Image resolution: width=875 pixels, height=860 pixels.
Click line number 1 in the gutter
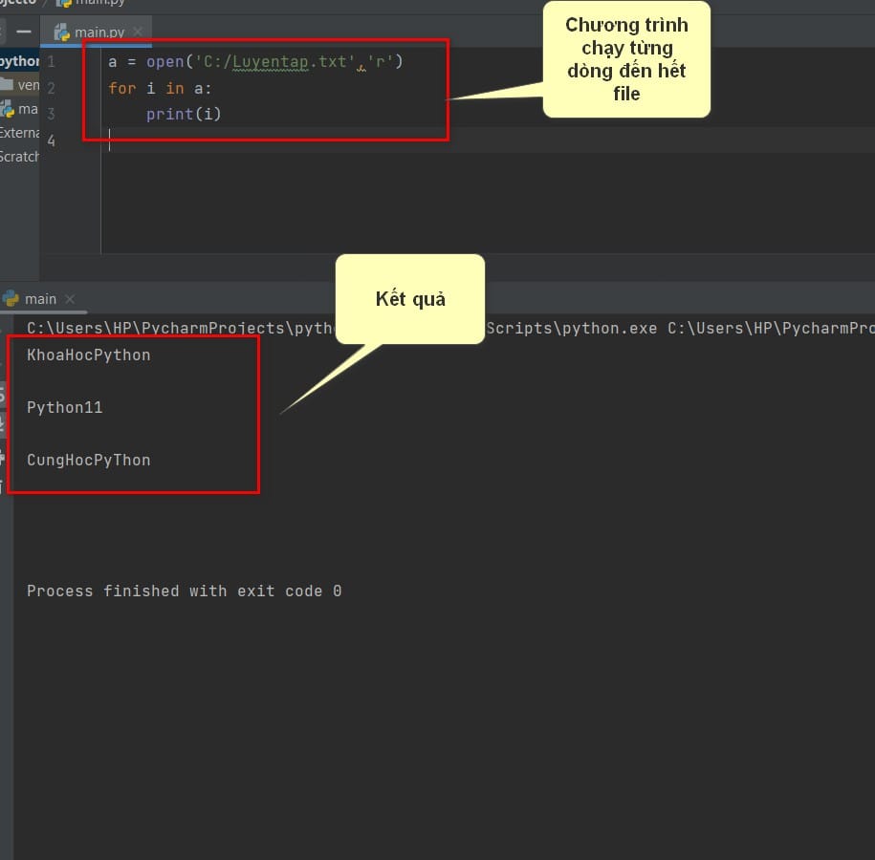tap(51, 61)
